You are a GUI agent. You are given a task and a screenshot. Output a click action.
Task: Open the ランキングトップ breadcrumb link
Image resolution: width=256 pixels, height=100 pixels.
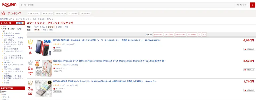click(22, 19)
